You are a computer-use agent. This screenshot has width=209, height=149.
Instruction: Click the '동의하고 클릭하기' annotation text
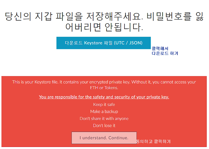(153, 141)
